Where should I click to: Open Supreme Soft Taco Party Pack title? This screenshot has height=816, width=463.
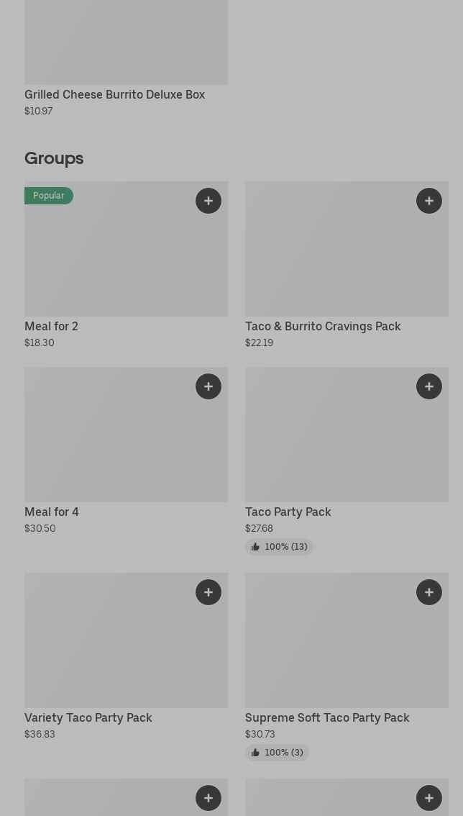pos(327,717)
